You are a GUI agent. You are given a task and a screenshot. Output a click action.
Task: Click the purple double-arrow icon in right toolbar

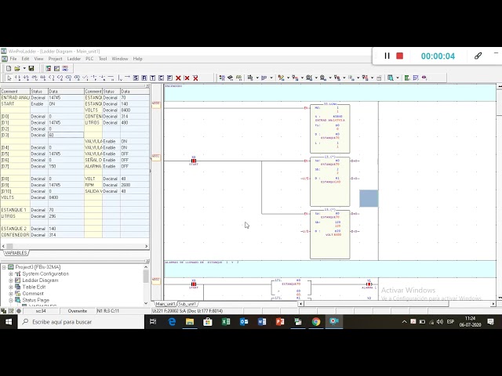[x=424, y=78]
